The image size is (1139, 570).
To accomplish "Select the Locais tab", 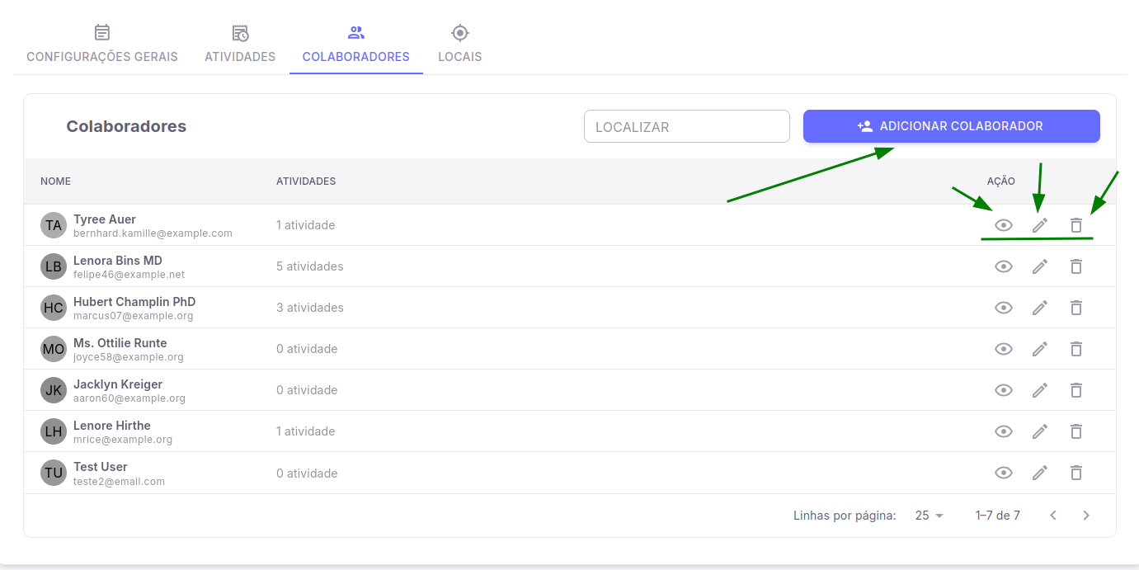I will [460, 45].
